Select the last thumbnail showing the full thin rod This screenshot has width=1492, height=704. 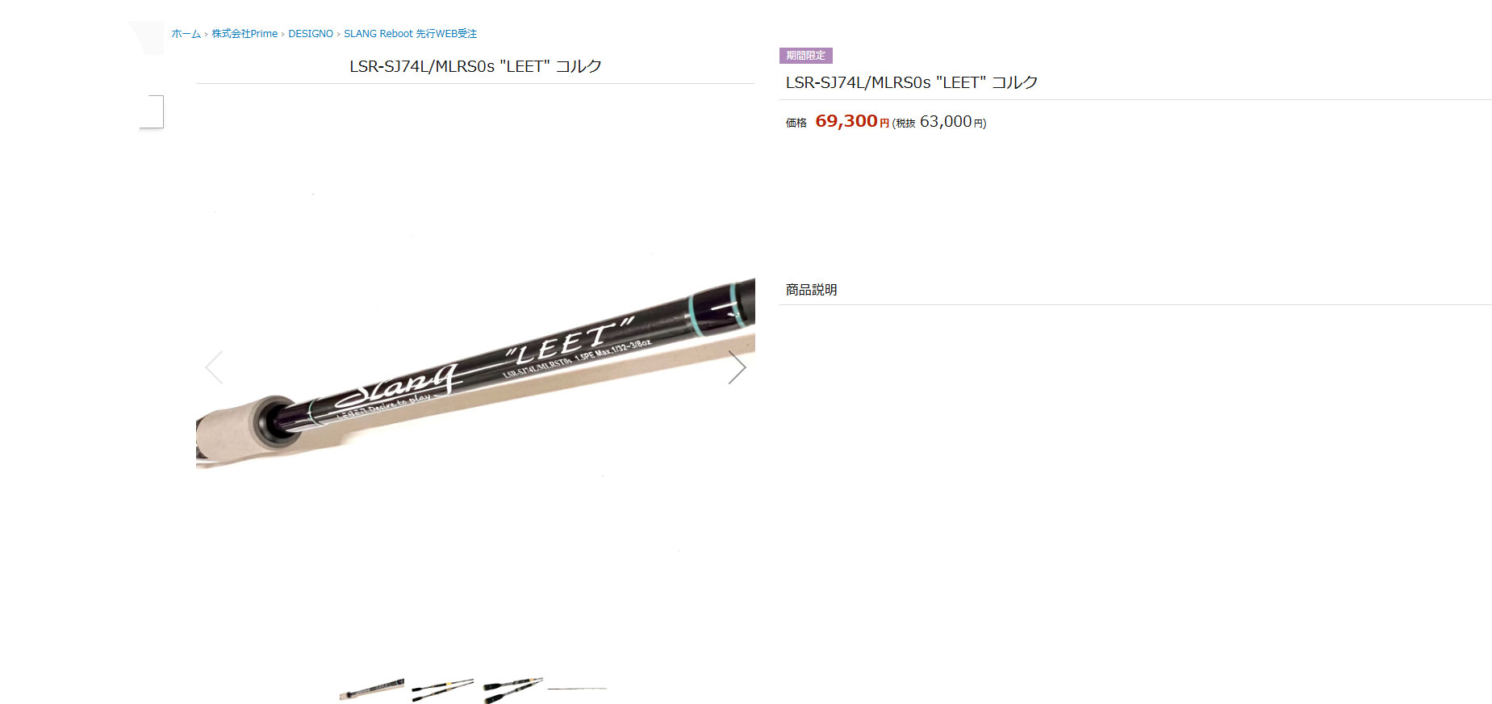(x=578, y=689)
